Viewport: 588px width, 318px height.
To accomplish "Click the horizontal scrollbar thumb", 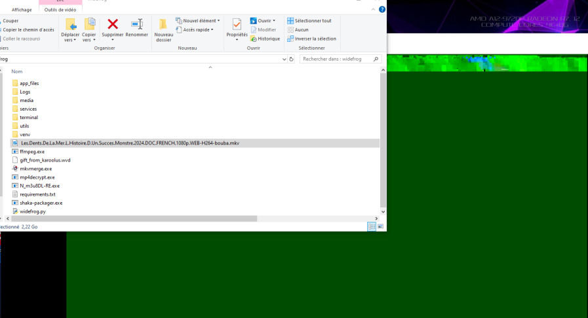I will pos(134,219).
